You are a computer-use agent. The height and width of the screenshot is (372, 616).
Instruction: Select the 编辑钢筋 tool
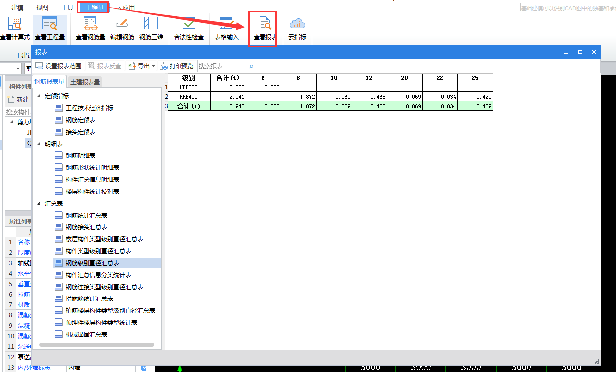tap(122, 29)
